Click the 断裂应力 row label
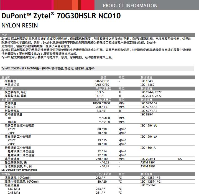The height and width of the screenshot is (194, 199). 11,107
